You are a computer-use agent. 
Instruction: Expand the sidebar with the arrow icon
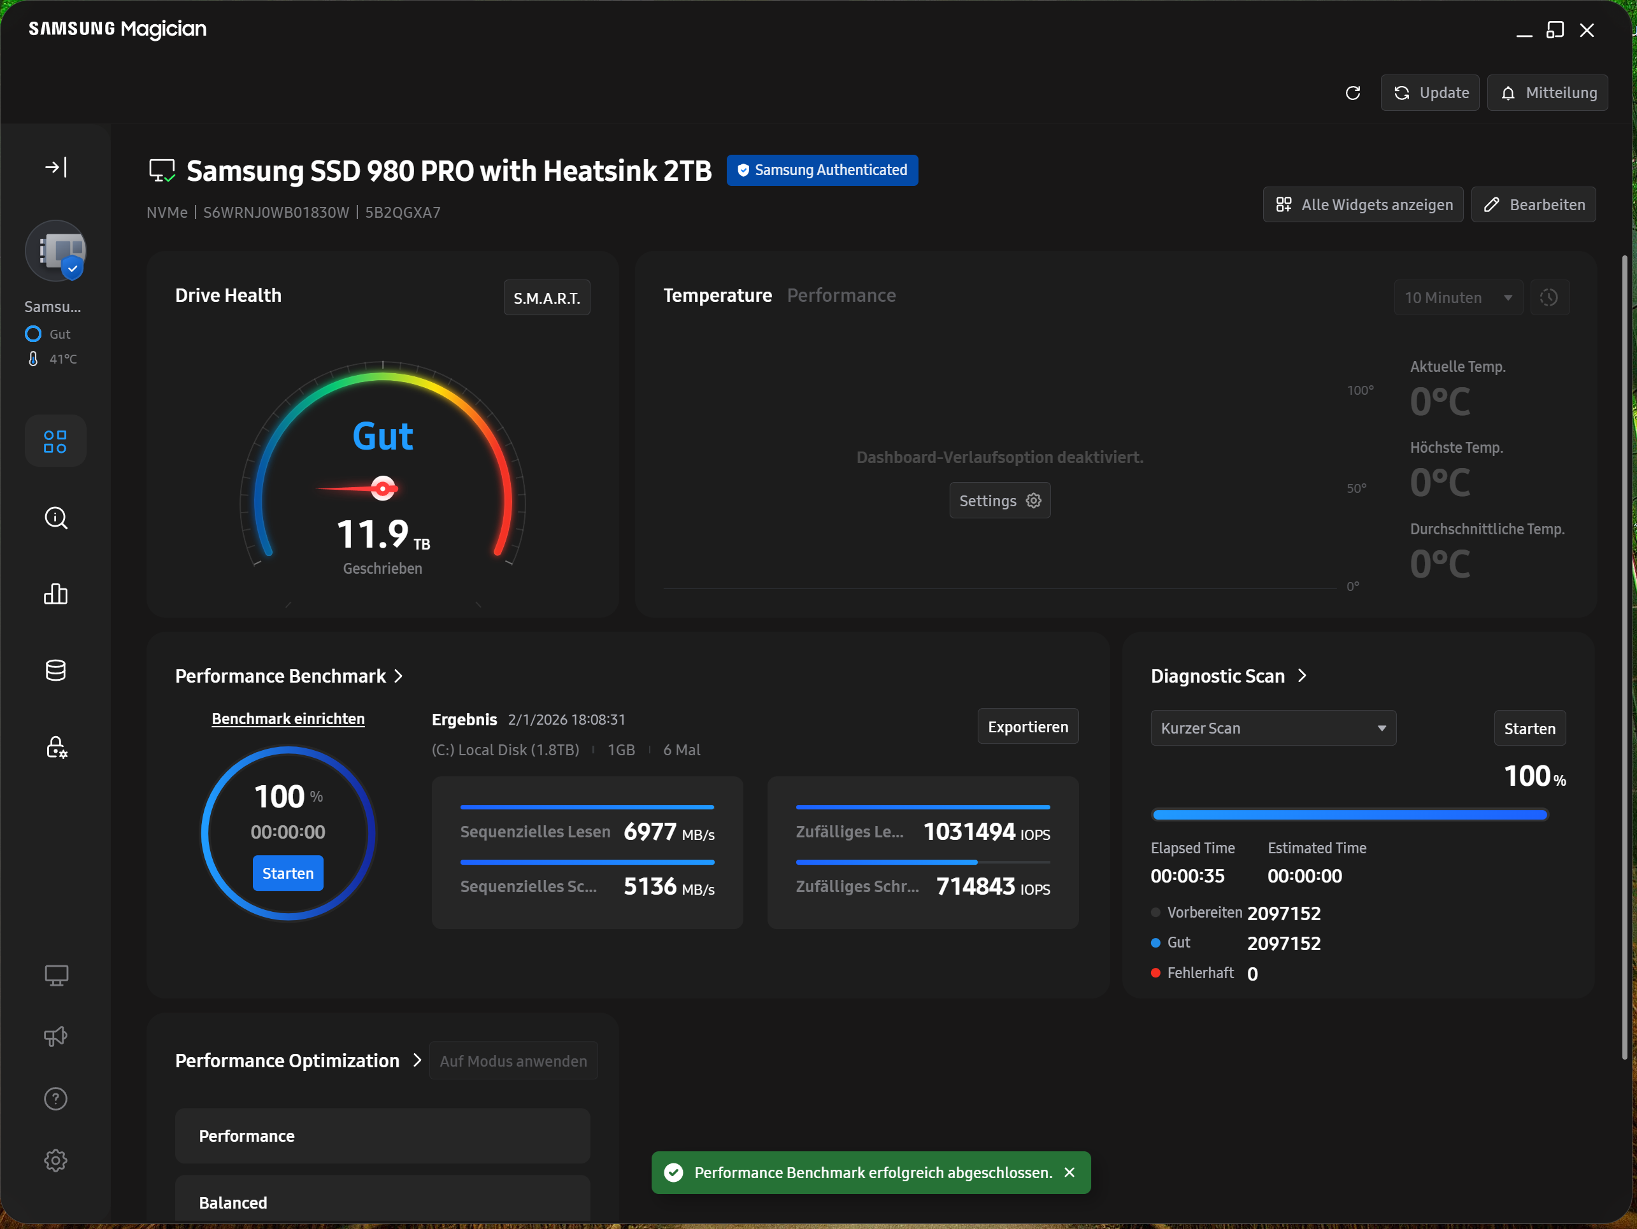coord(55,167)
